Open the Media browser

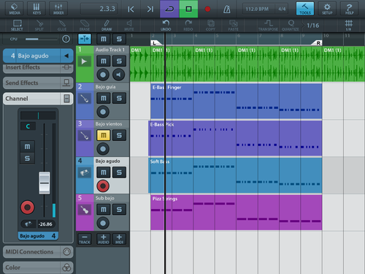coord(15,9)
